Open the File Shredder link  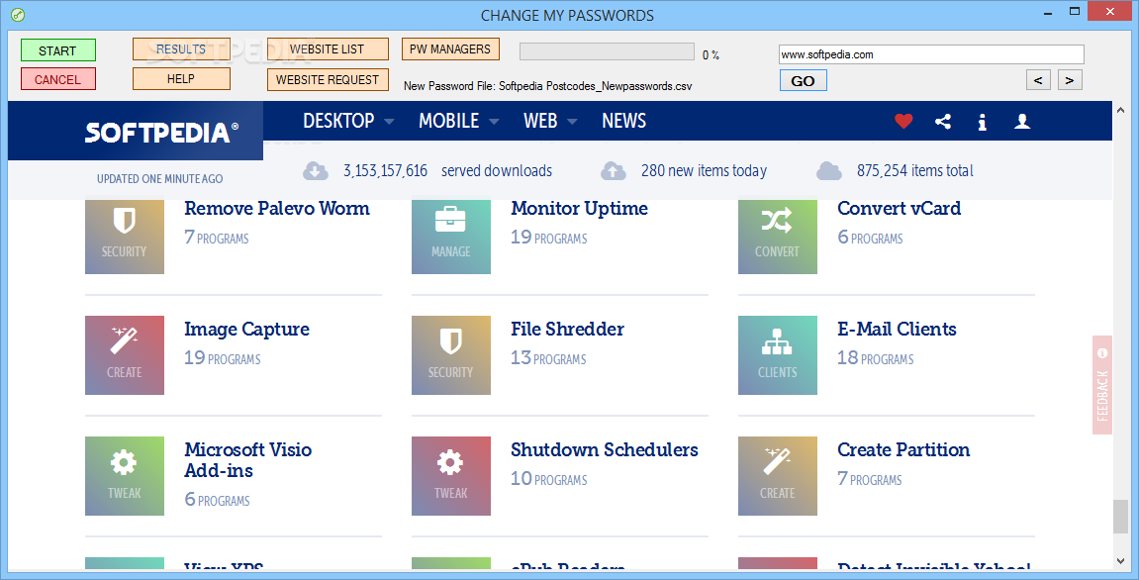point(567,330)
